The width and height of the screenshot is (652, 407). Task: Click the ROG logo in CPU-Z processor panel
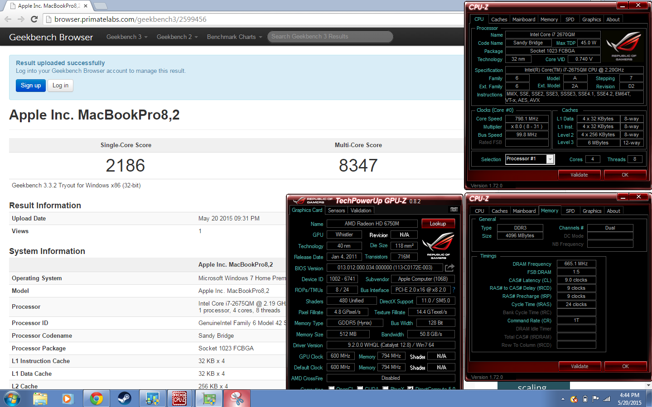623,46
